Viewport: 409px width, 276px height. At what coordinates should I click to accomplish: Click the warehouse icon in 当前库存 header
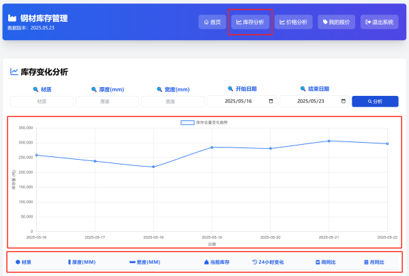207,262
